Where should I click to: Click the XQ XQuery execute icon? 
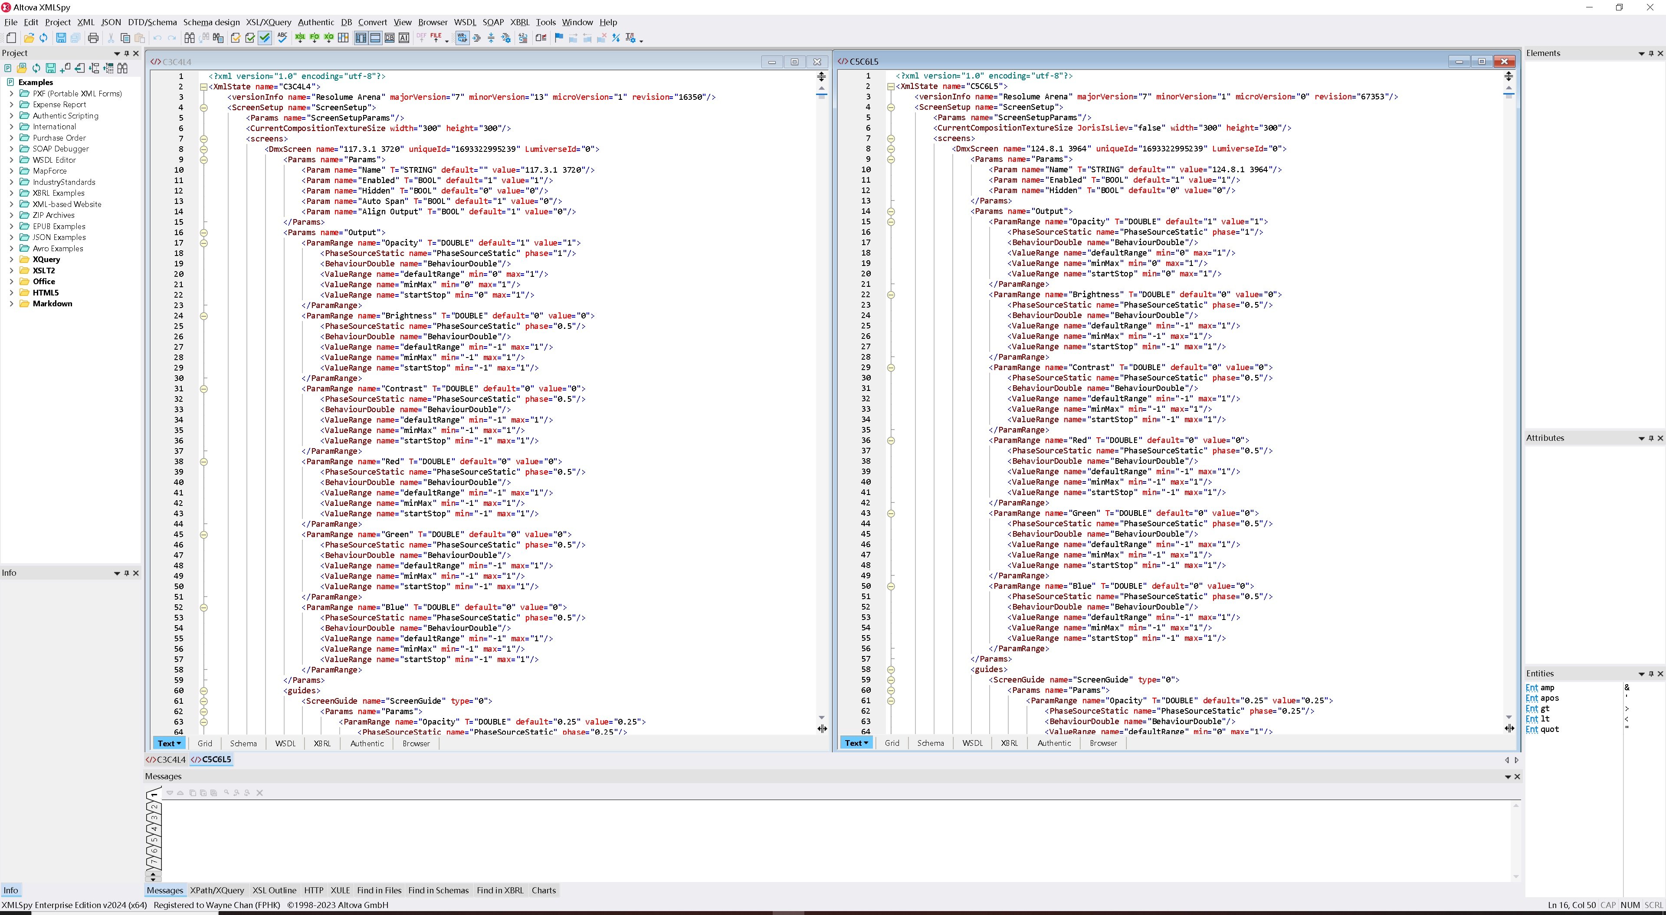(328, 38)
